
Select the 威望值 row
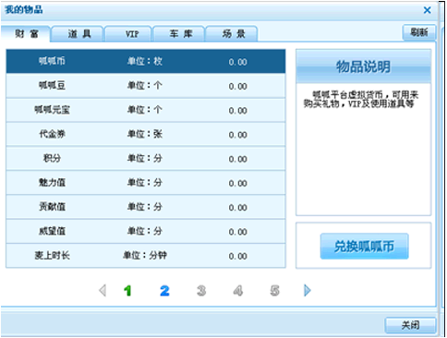point(146,231)
